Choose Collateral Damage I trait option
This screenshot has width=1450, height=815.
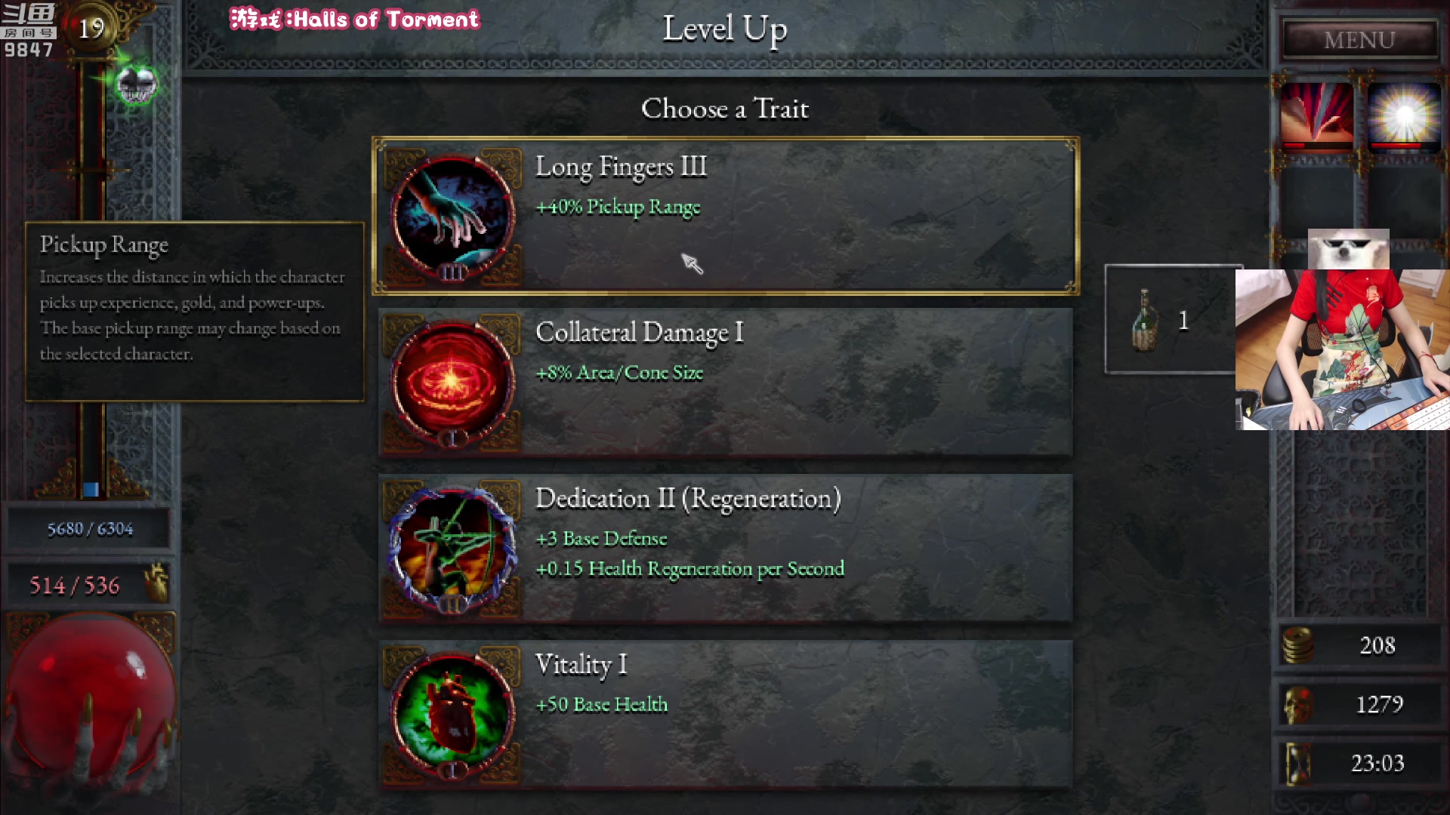[x=726, y=382]
